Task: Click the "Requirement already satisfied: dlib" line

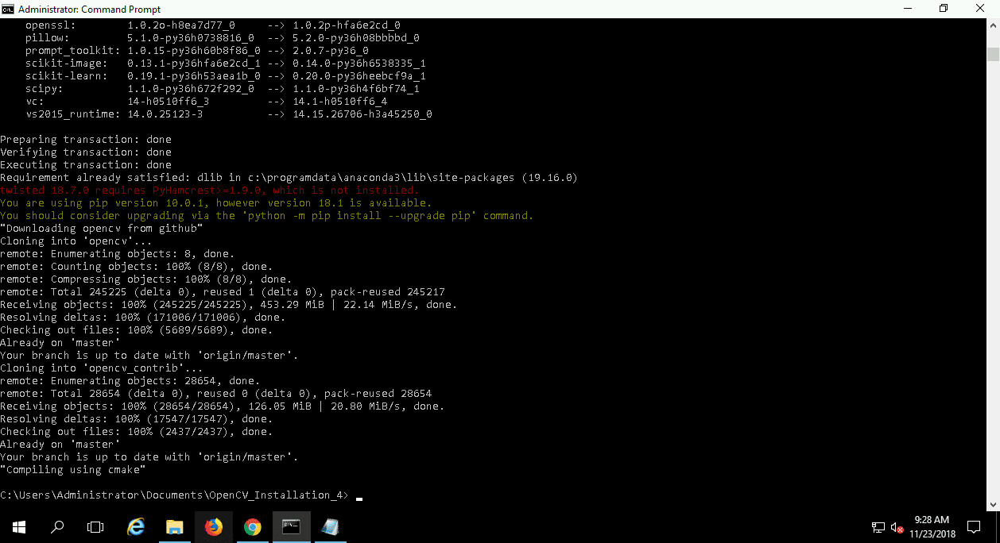Action: point(289,178)
